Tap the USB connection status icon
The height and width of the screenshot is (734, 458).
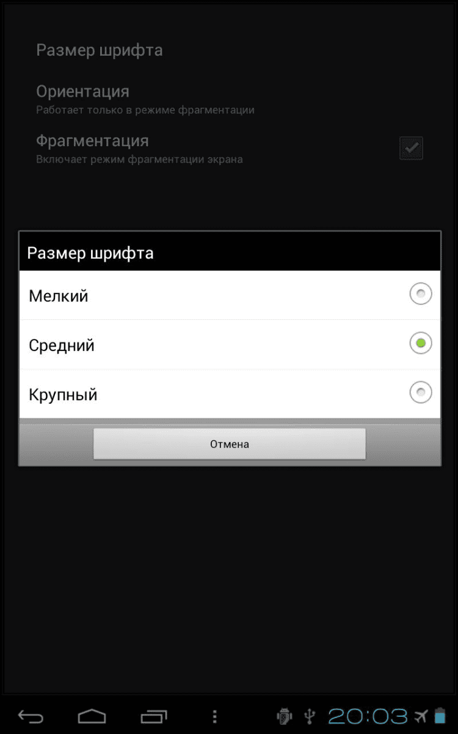click(x=310, y=716)
